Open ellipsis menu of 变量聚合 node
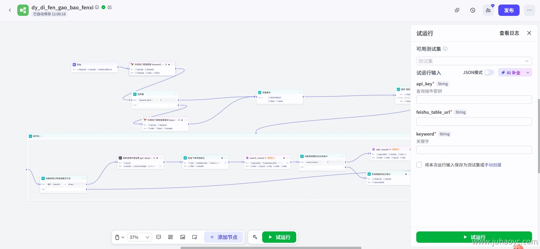The image size is (540, 249). [x=300, y=92]
